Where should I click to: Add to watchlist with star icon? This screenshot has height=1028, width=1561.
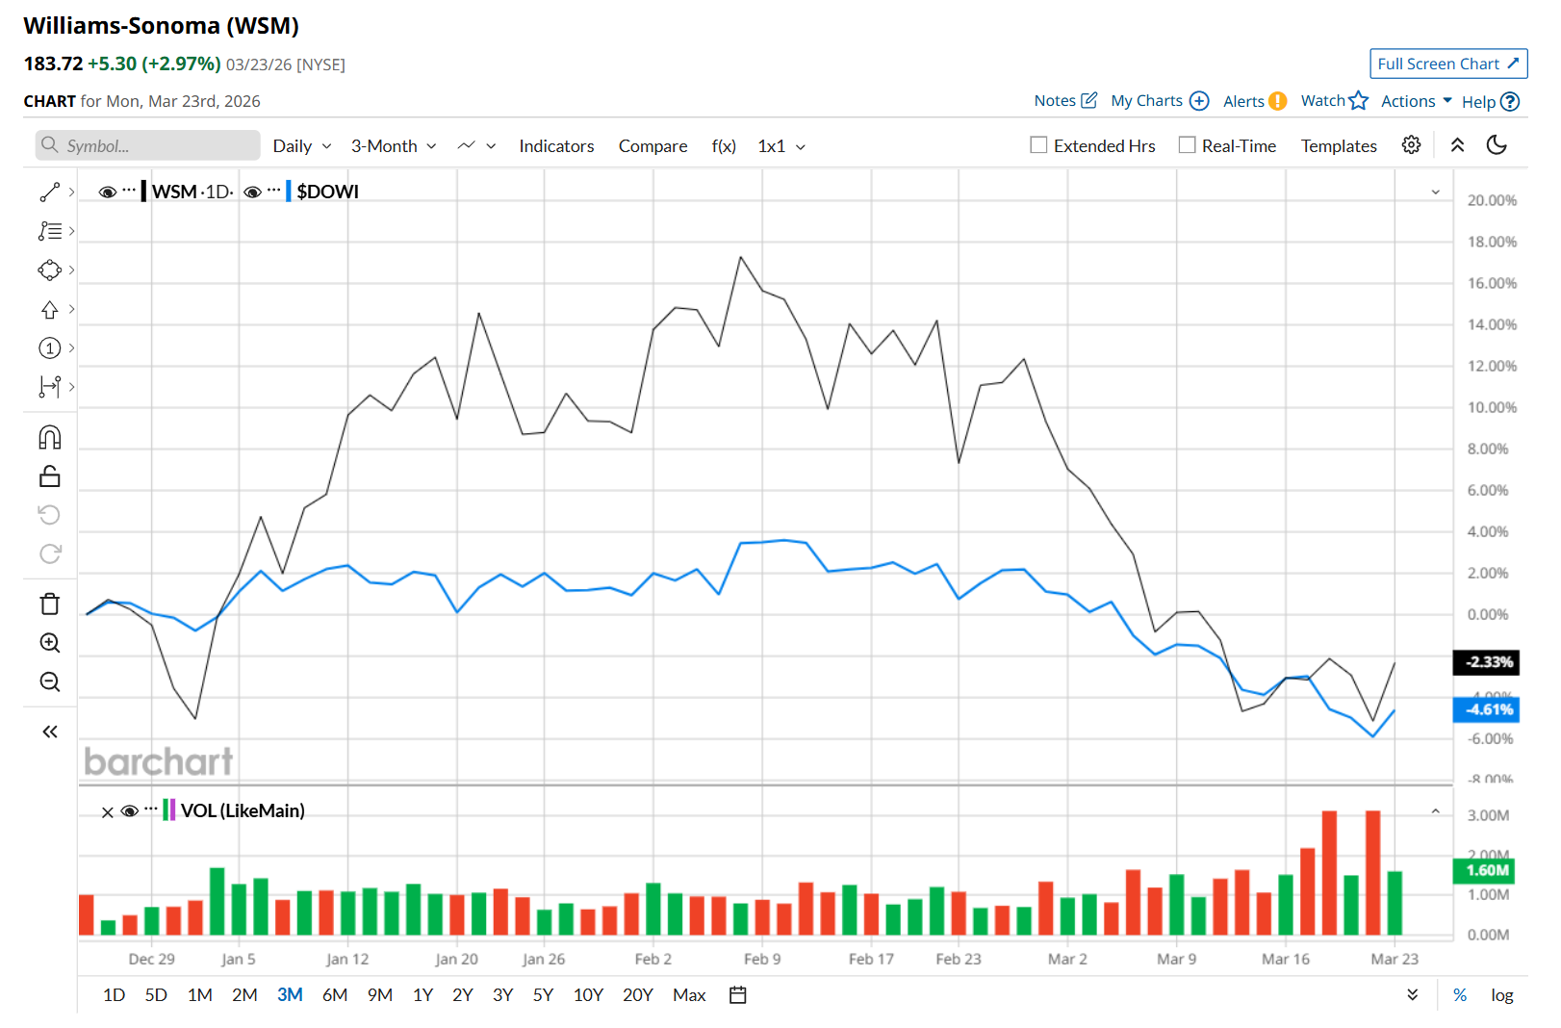click(x=1359, y=101)
